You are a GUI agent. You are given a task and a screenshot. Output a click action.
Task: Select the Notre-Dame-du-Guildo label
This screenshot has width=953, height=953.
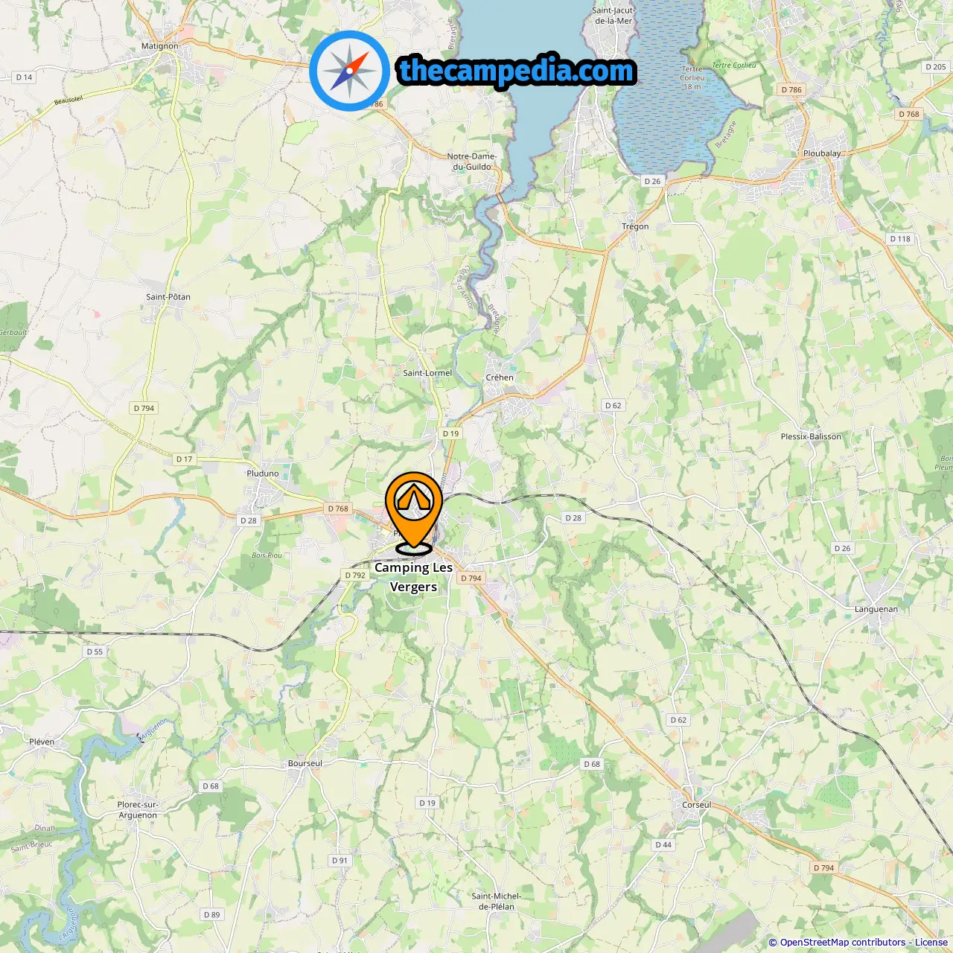coord(472,162)
